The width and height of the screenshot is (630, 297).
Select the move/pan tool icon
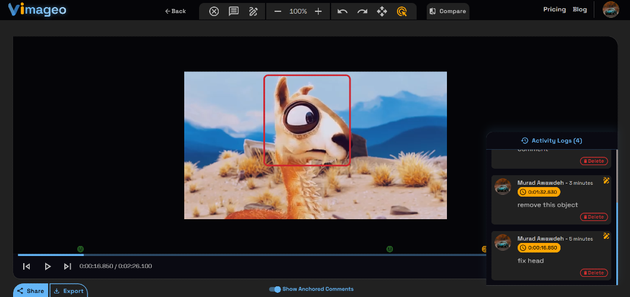click(x=382, y=11)
